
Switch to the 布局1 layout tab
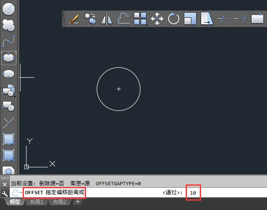36,202
